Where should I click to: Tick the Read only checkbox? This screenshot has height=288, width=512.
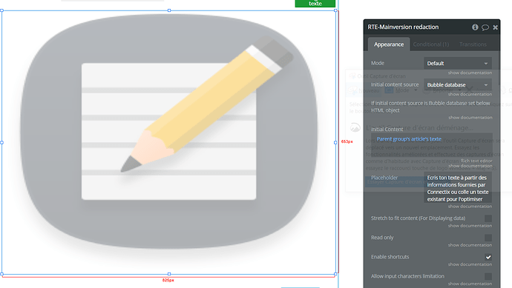point(488,238)
